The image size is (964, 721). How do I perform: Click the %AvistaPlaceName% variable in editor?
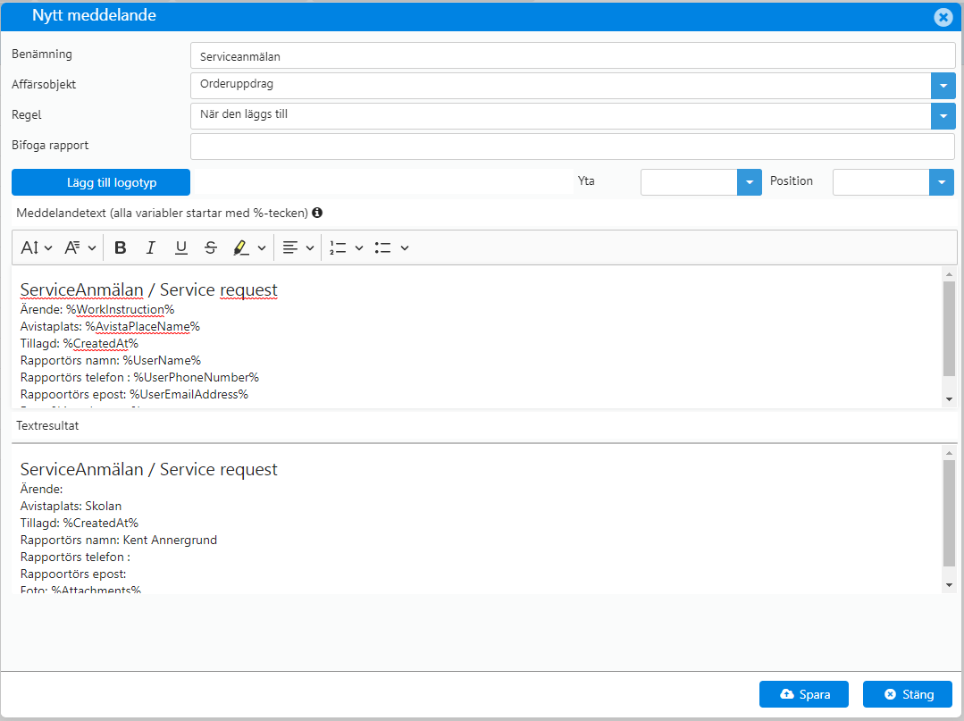pyautogui.click(x=143, y=326)
